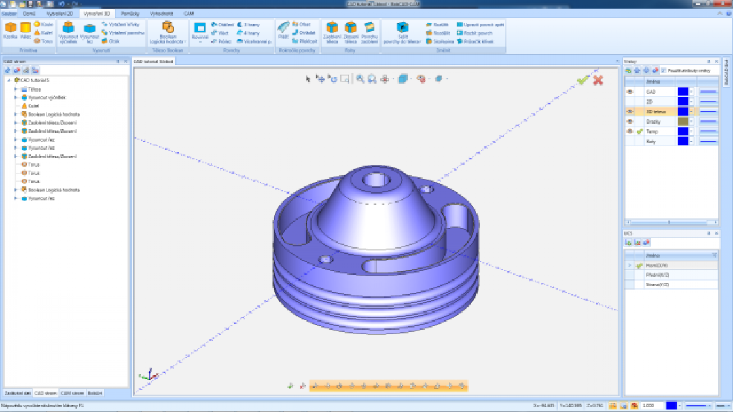This screenshot has height=412, width=733.
Task: Click first icon in UCS panel toolbar
Action: 628,243
